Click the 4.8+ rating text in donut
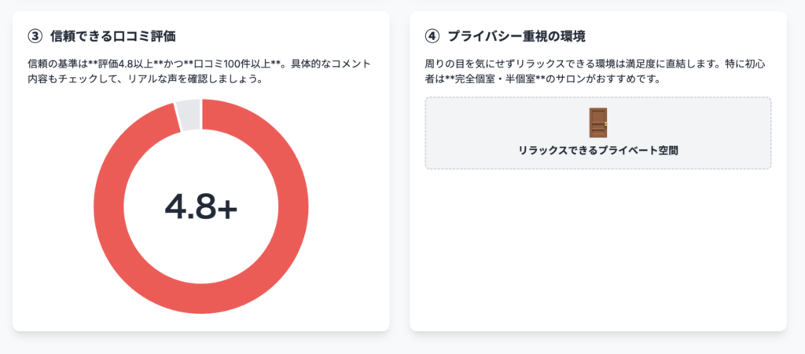This screenshot has width=805, height=354. point(200,206)
